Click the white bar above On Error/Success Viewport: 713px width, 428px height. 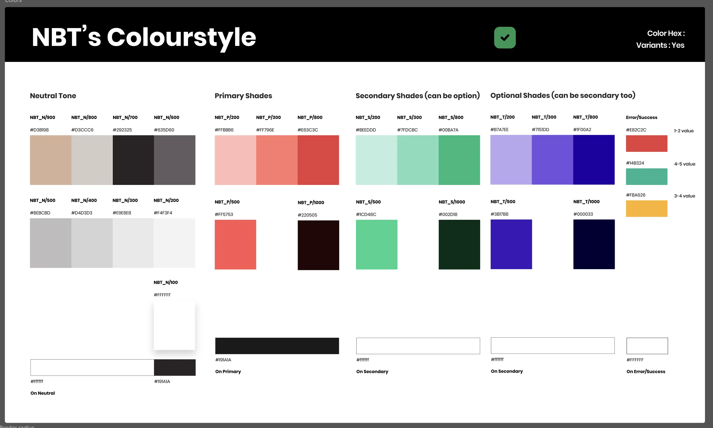click(647, 346)
